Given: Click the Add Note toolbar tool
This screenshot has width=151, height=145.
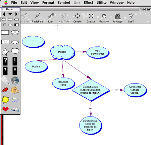Looking at the screenshot, I should point(64,18).
